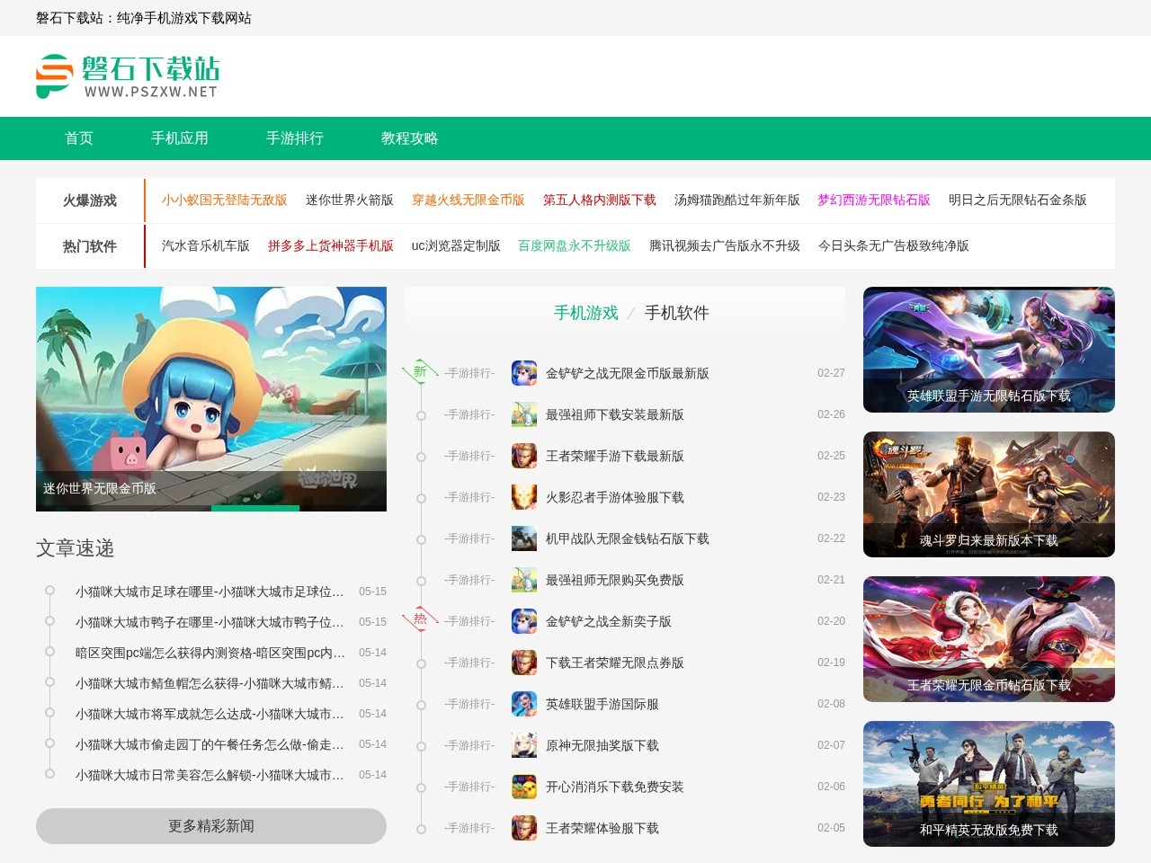Screen dimensions: 1151x863
Task: Click the icon beside 王者荣耀手游下载最新版
Action: (524, 456)
